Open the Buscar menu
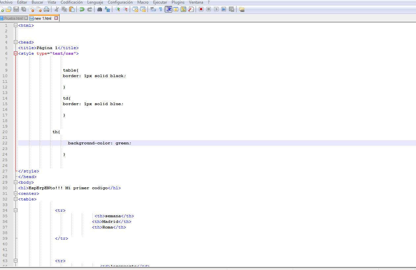 [37, 2]
